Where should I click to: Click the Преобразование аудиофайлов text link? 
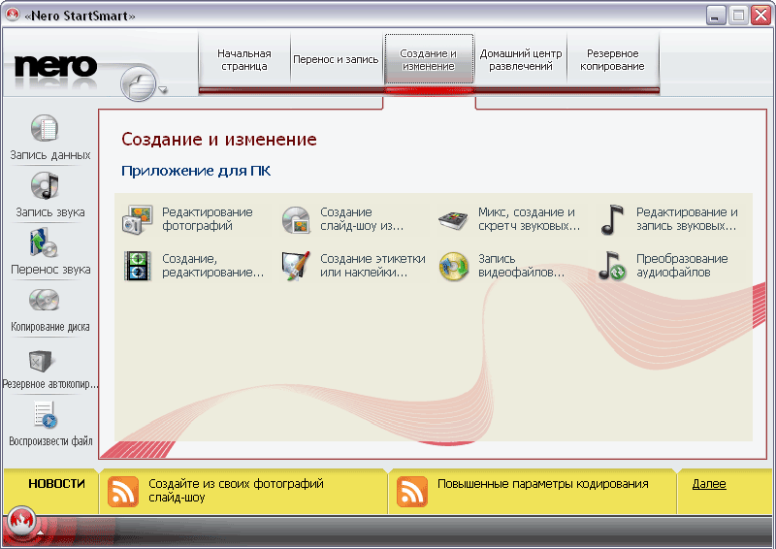pos(682,266)
